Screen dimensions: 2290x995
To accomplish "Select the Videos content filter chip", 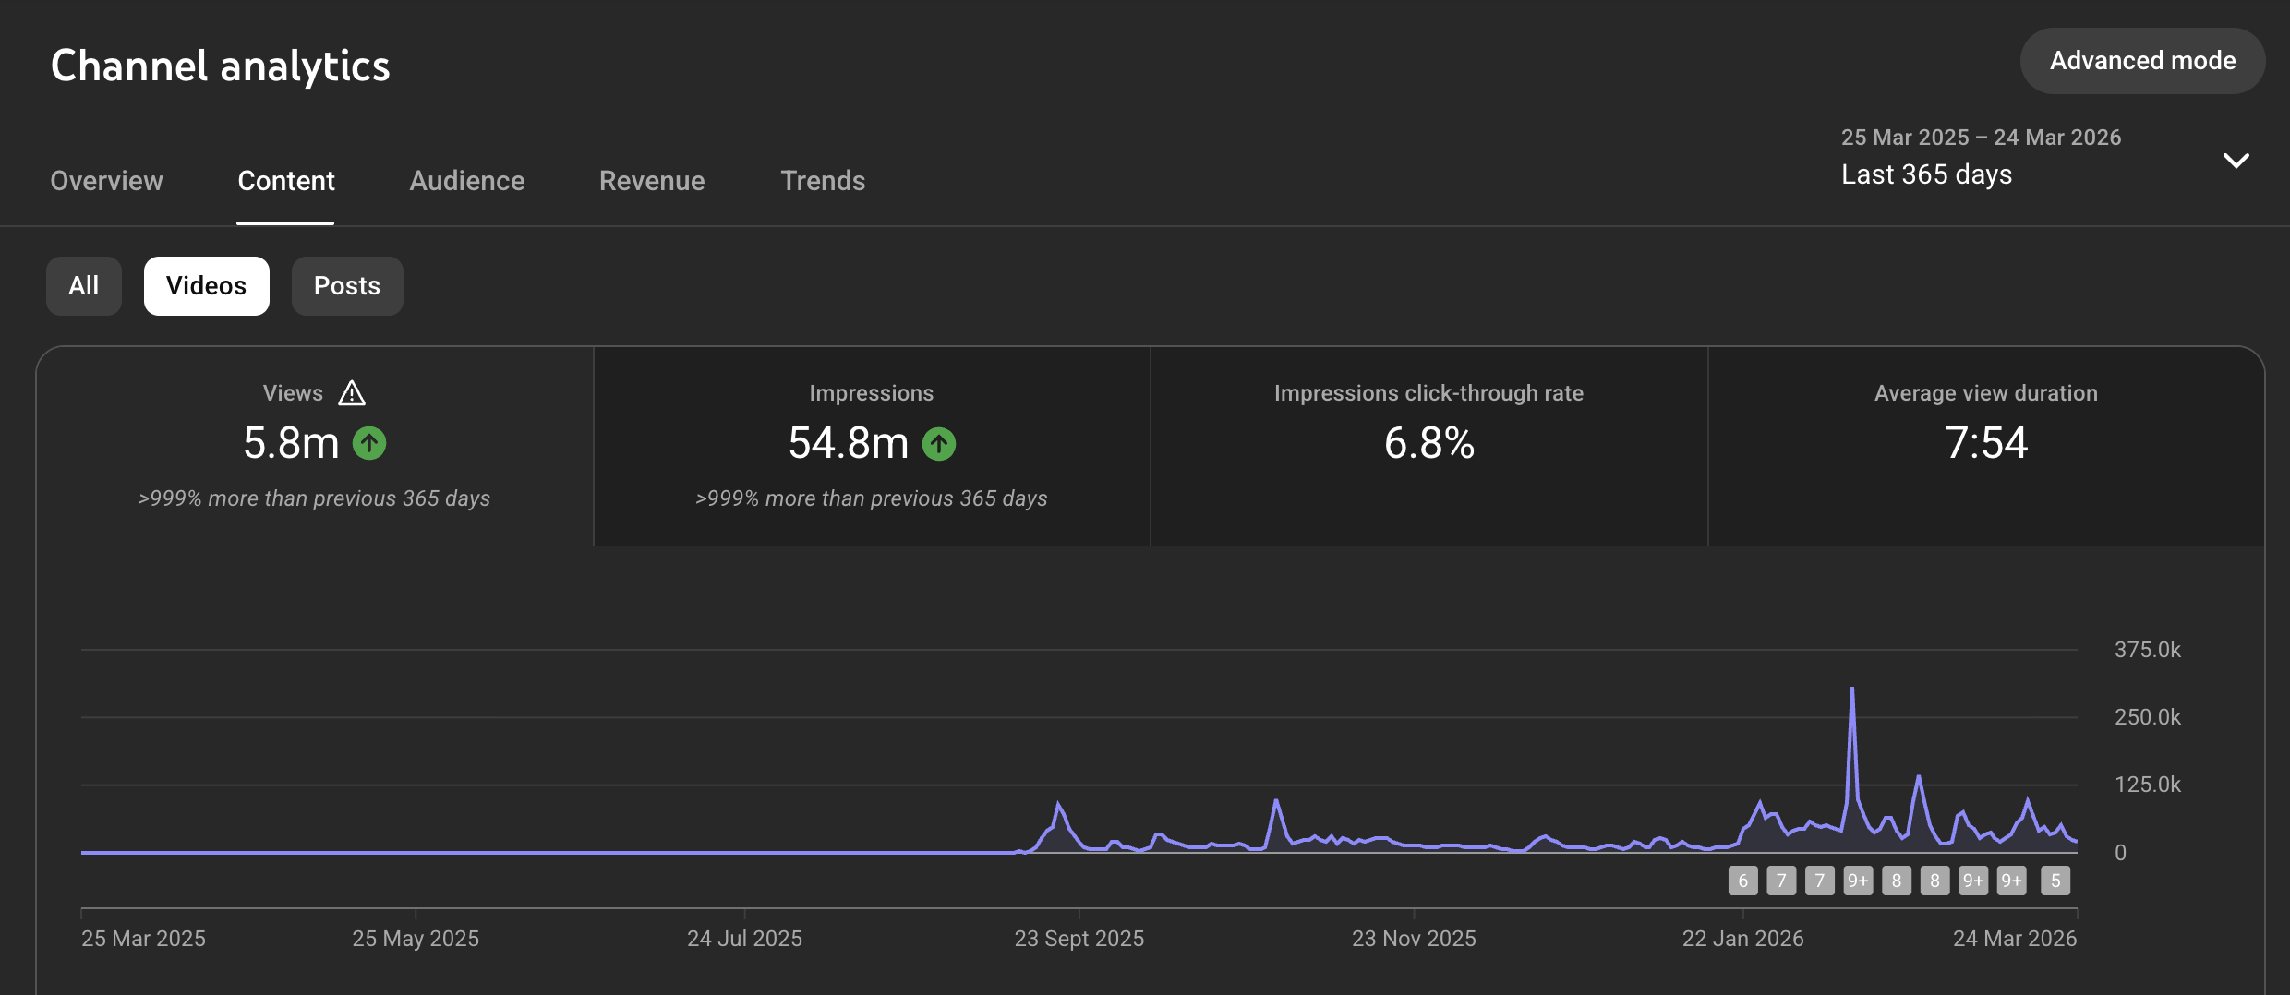I will (x=207, y=286).
